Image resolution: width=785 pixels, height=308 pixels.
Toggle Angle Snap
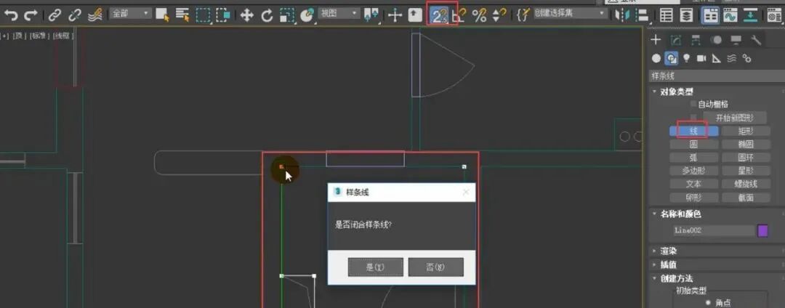coord(458,15)
